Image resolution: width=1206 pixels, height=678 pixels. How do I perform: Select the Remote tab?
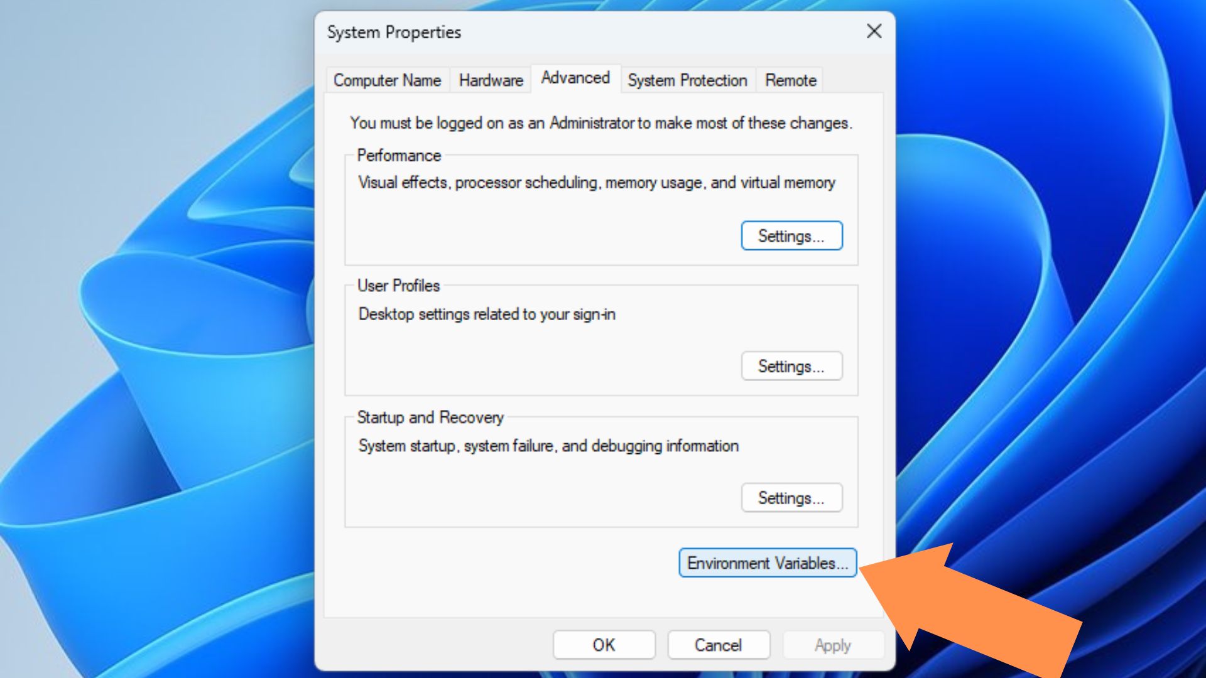coord(792,80)
